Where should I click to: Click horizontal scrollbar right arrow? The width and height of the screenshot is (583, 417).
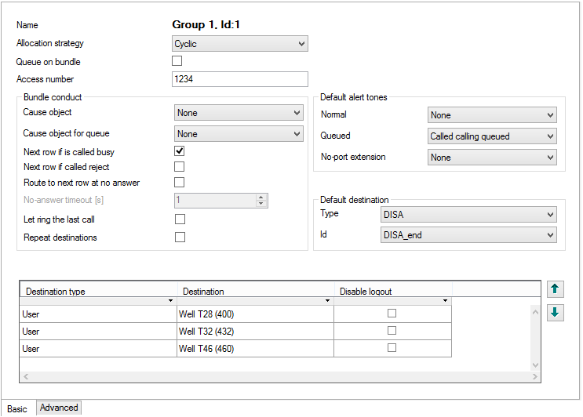click(534, 376)
